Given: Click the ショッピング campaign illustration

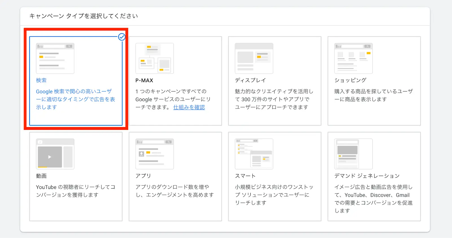Looking at the screenshot, I should click(x=353, y=58).
